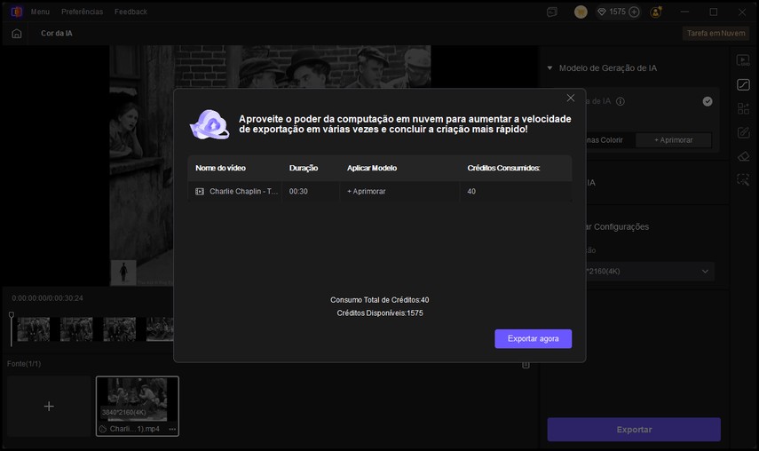Select the AI color tool sidebar icon
Screen dimensions: 759x451
coord(743,85)
